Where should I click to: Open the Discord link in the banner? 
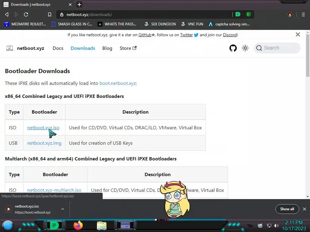pos(230,35)
